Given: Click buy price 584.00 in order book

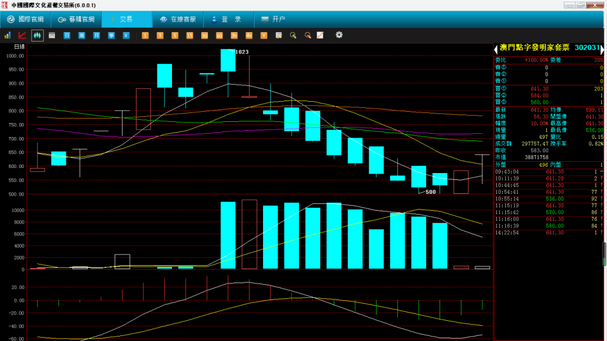Looking at the screenshot, I should point(539,96).
